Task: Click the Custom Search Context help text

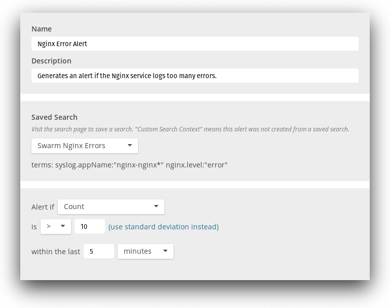Action: coord(190,129)
